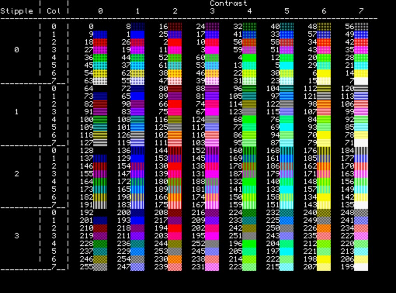Screen dimensions: 396x293
Task: Choose the dotted red swatch labeled 18
Action: click(100, 42)
